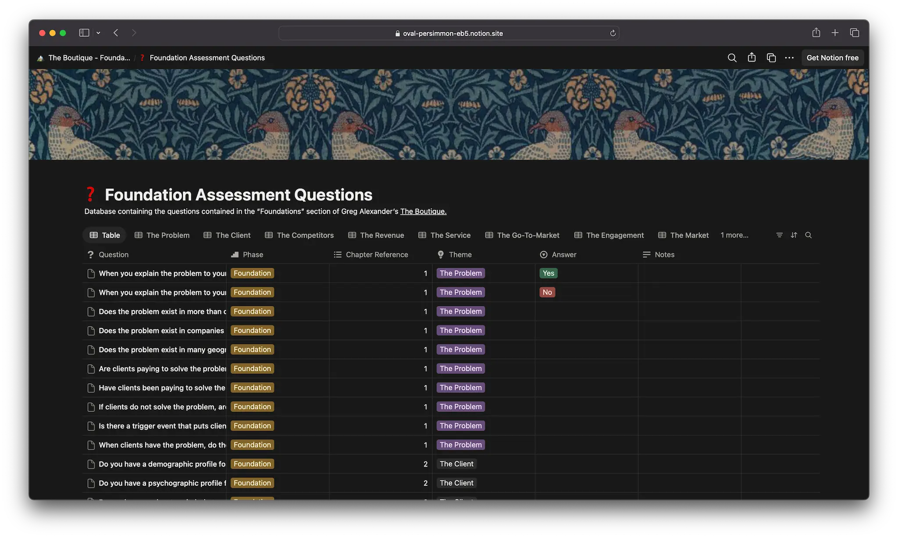Click the Foundation Assessment Questions page title

(x=239, y=194)
